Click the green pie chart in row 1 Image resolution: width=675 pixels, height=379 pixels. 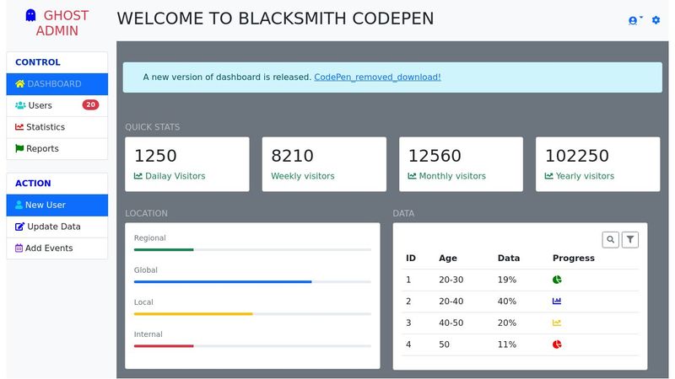(x=557, y=280)
